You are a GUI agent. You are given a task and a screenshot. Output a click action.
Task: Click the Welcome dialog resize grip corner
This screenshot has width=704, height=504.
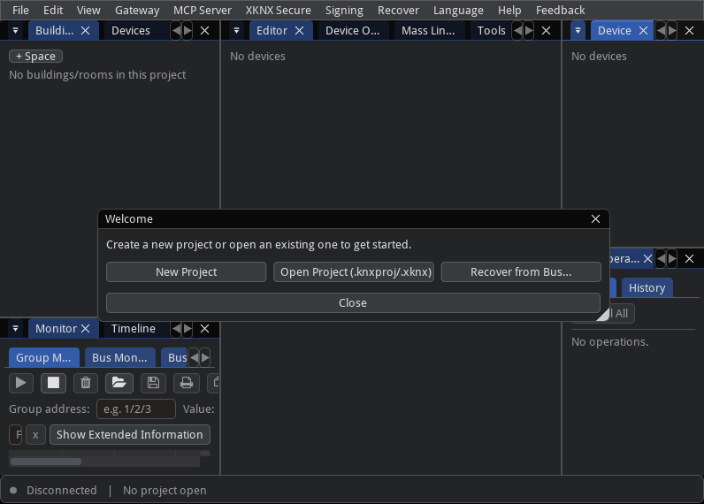pos(603,314)
